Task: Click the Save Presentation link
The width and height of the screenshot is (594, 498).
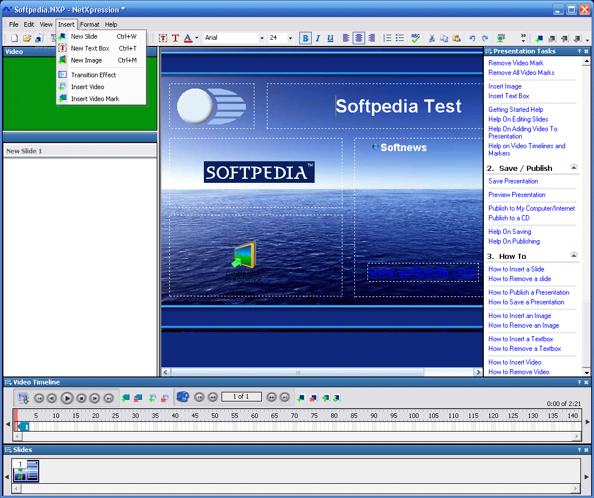Action: point(513,181)
